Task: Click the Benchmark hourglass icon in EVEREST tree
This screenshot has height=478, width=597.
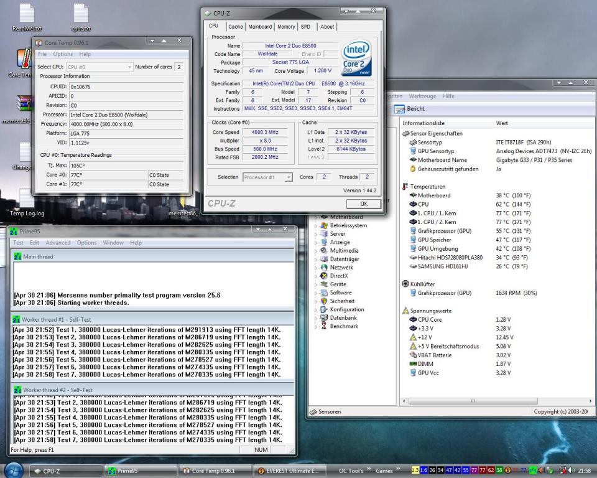Action: tap(324, 326)
